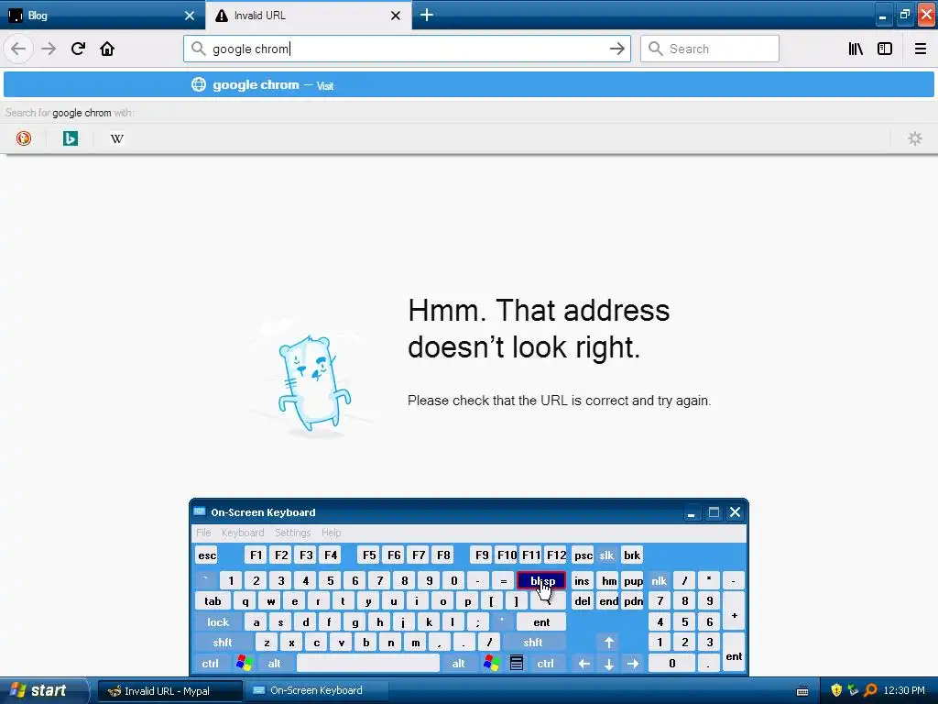Click the tab key on the on-screen keyboard
Screen dimensions: 938x704
click(x=213, y=601)
